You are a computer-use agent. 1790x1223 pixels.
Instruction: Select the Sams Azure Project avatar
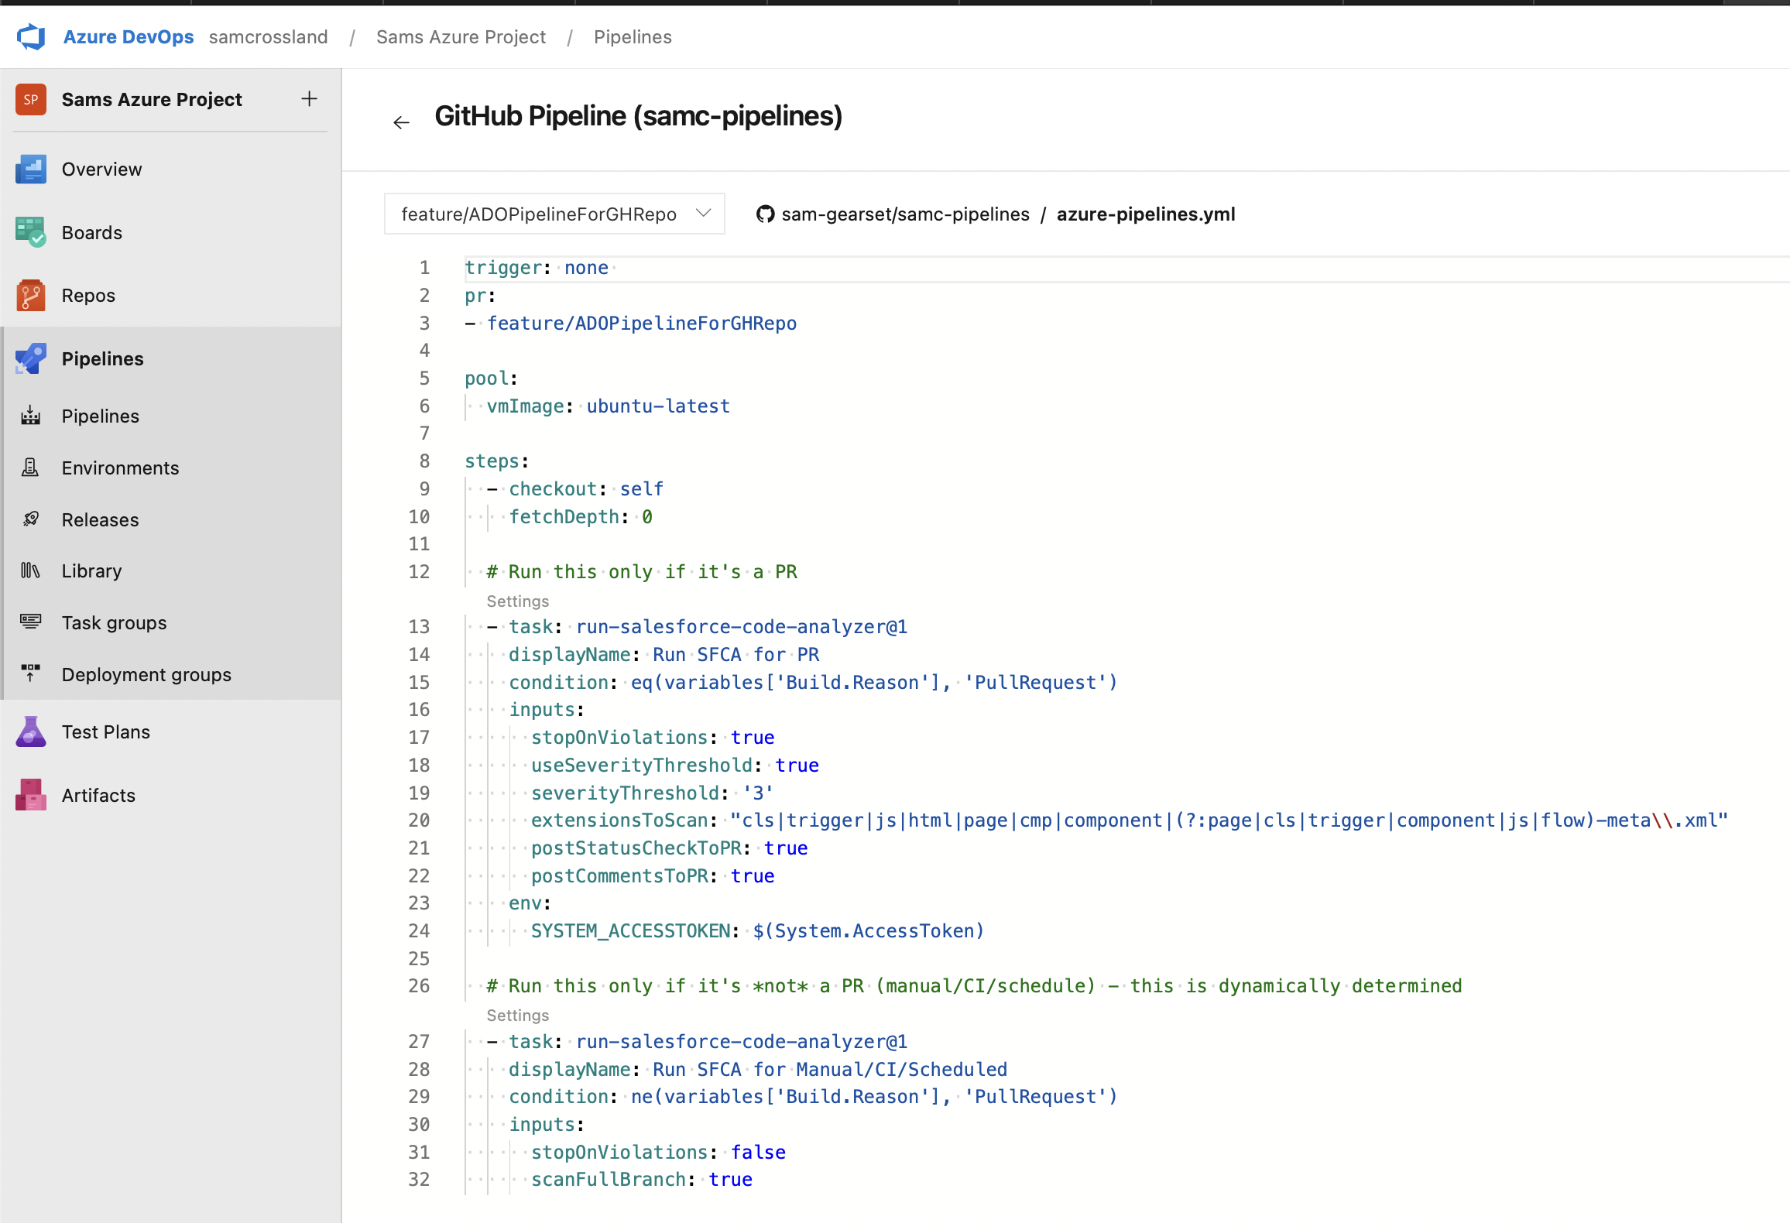pyautogui.click(x=31, y=99)
